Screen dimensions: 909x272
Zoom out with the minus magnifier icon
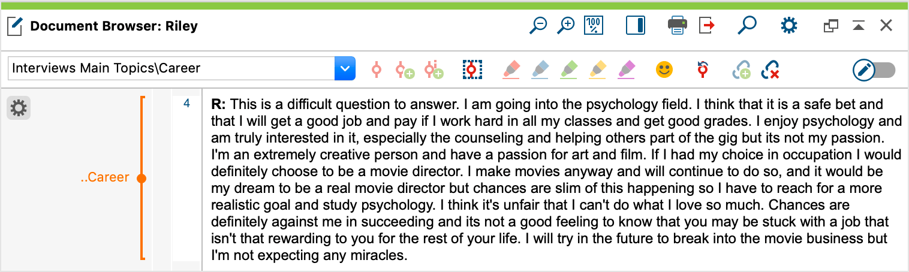[x=538, y=26]
